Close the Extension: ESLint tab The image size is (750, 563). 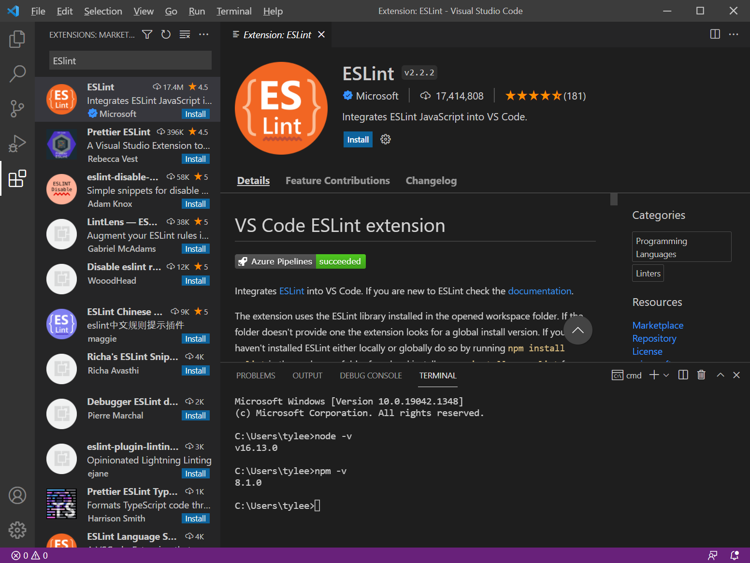[321, 34]
